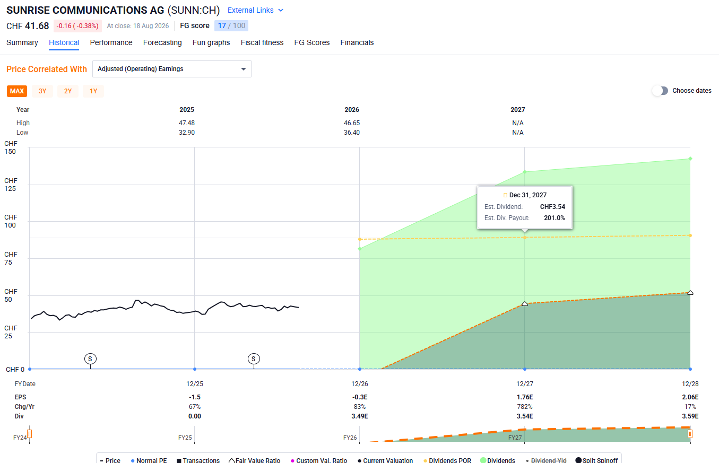
Task: Open the Adjusted (Operating) Earnings dropdown
Action: point(172,69)
